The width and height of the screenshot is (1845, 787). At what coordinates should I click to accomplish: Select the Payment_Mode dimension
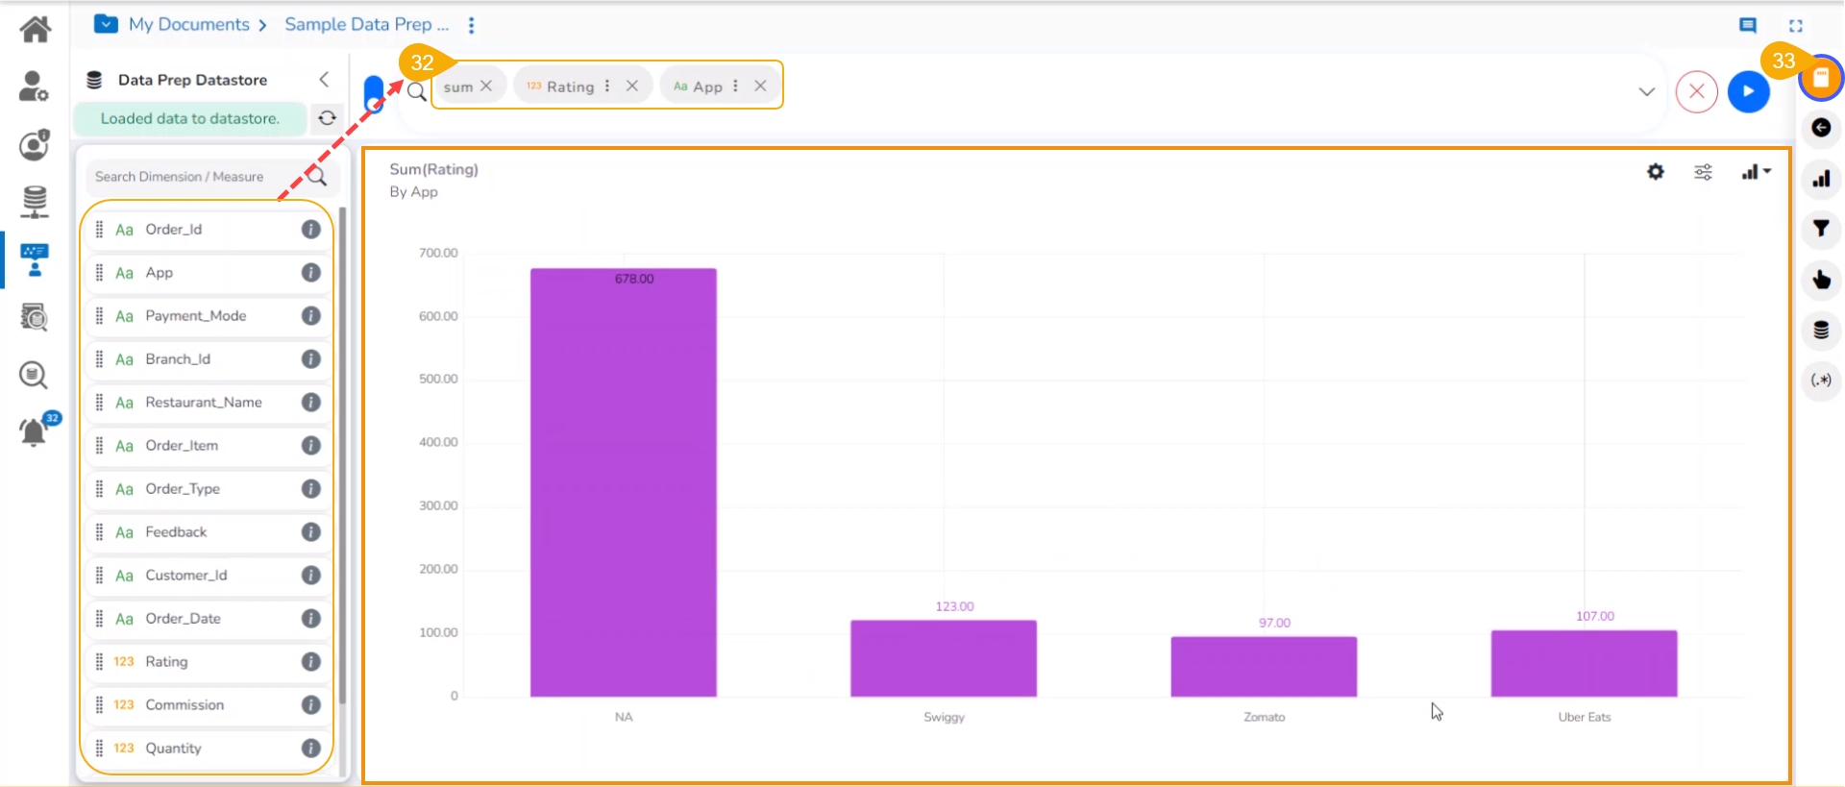[196, 316]
